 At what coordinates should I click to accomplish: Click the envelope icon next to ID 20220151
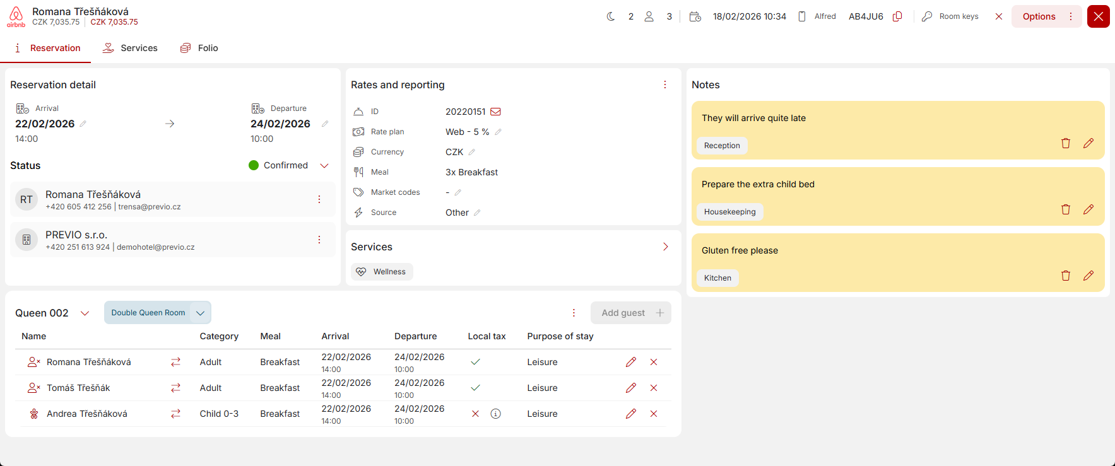coord(496,112)
